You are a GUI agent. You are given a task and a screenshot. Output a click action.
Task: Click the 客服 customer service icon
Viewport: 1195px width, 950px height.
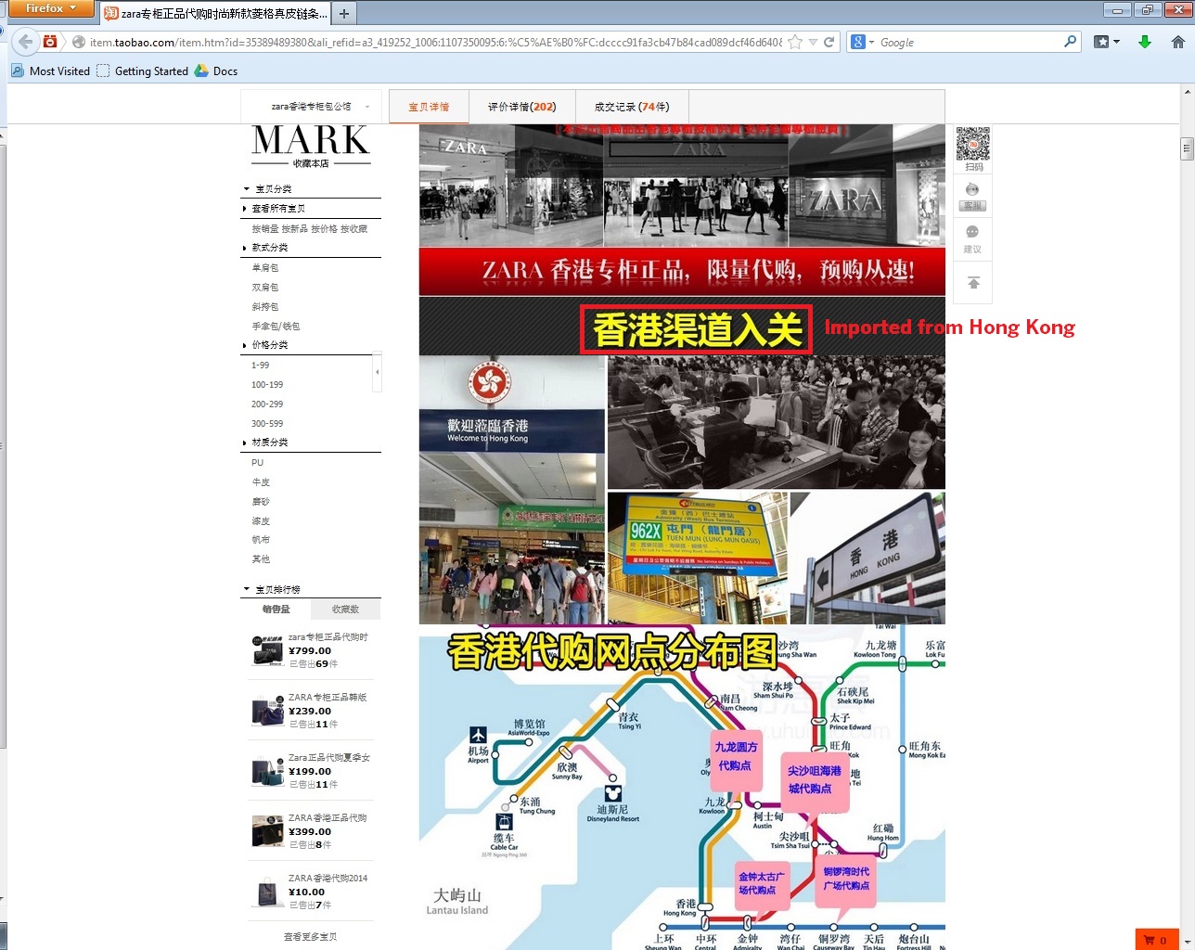pyautogui.click(x=972, y=196)
